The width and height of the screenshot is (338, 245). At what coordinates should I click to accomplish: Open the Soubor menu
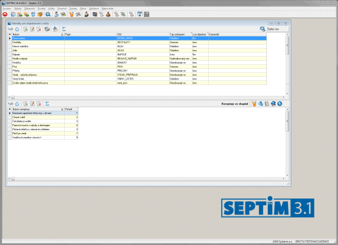[7, 9]
